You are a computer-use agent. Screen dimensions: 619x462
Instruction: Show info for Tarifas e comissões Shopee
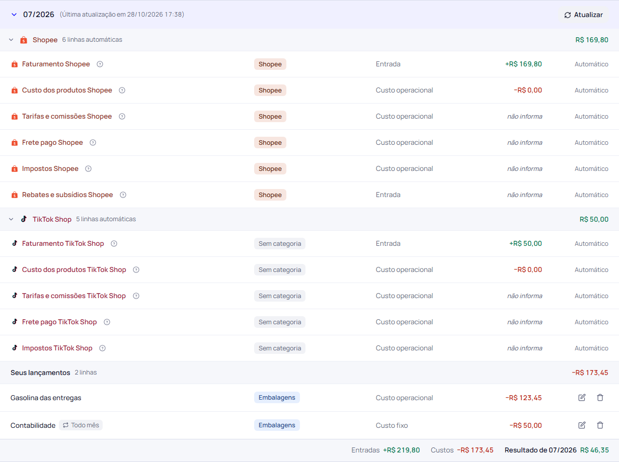(x=122, y=116)
